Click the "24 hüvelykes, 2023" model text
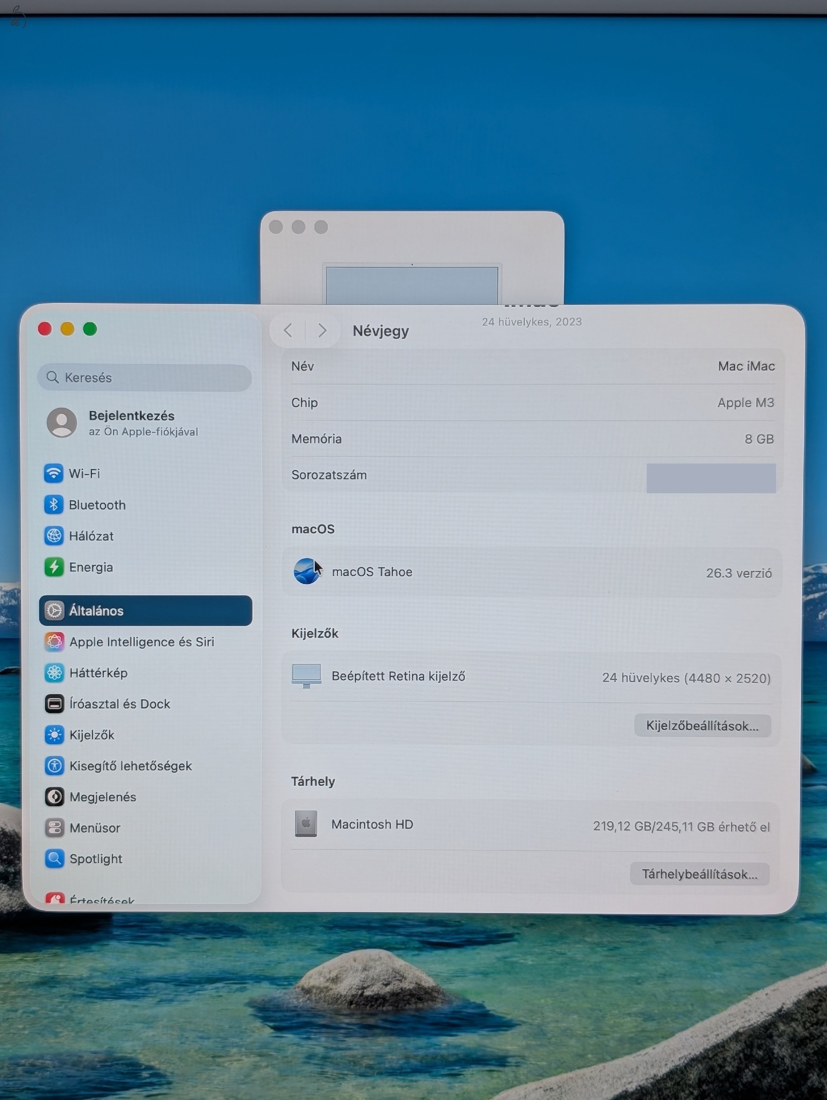 [531, 322]
